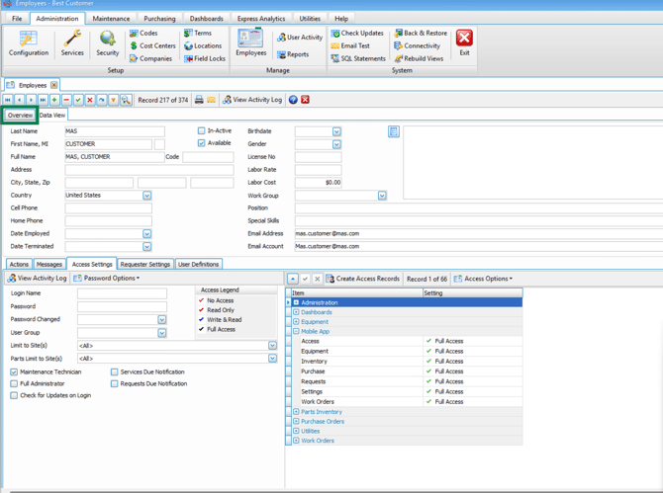
Task: Open the Configuration ribbon icon
Action: pyautogui.click(x=28, y=42)
